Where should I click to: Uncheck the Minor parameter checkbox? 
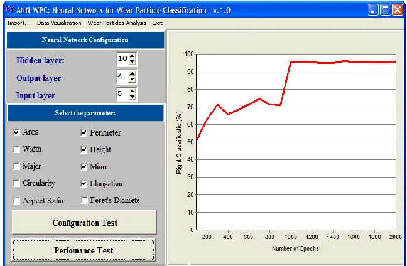click(x=84, y=167)
